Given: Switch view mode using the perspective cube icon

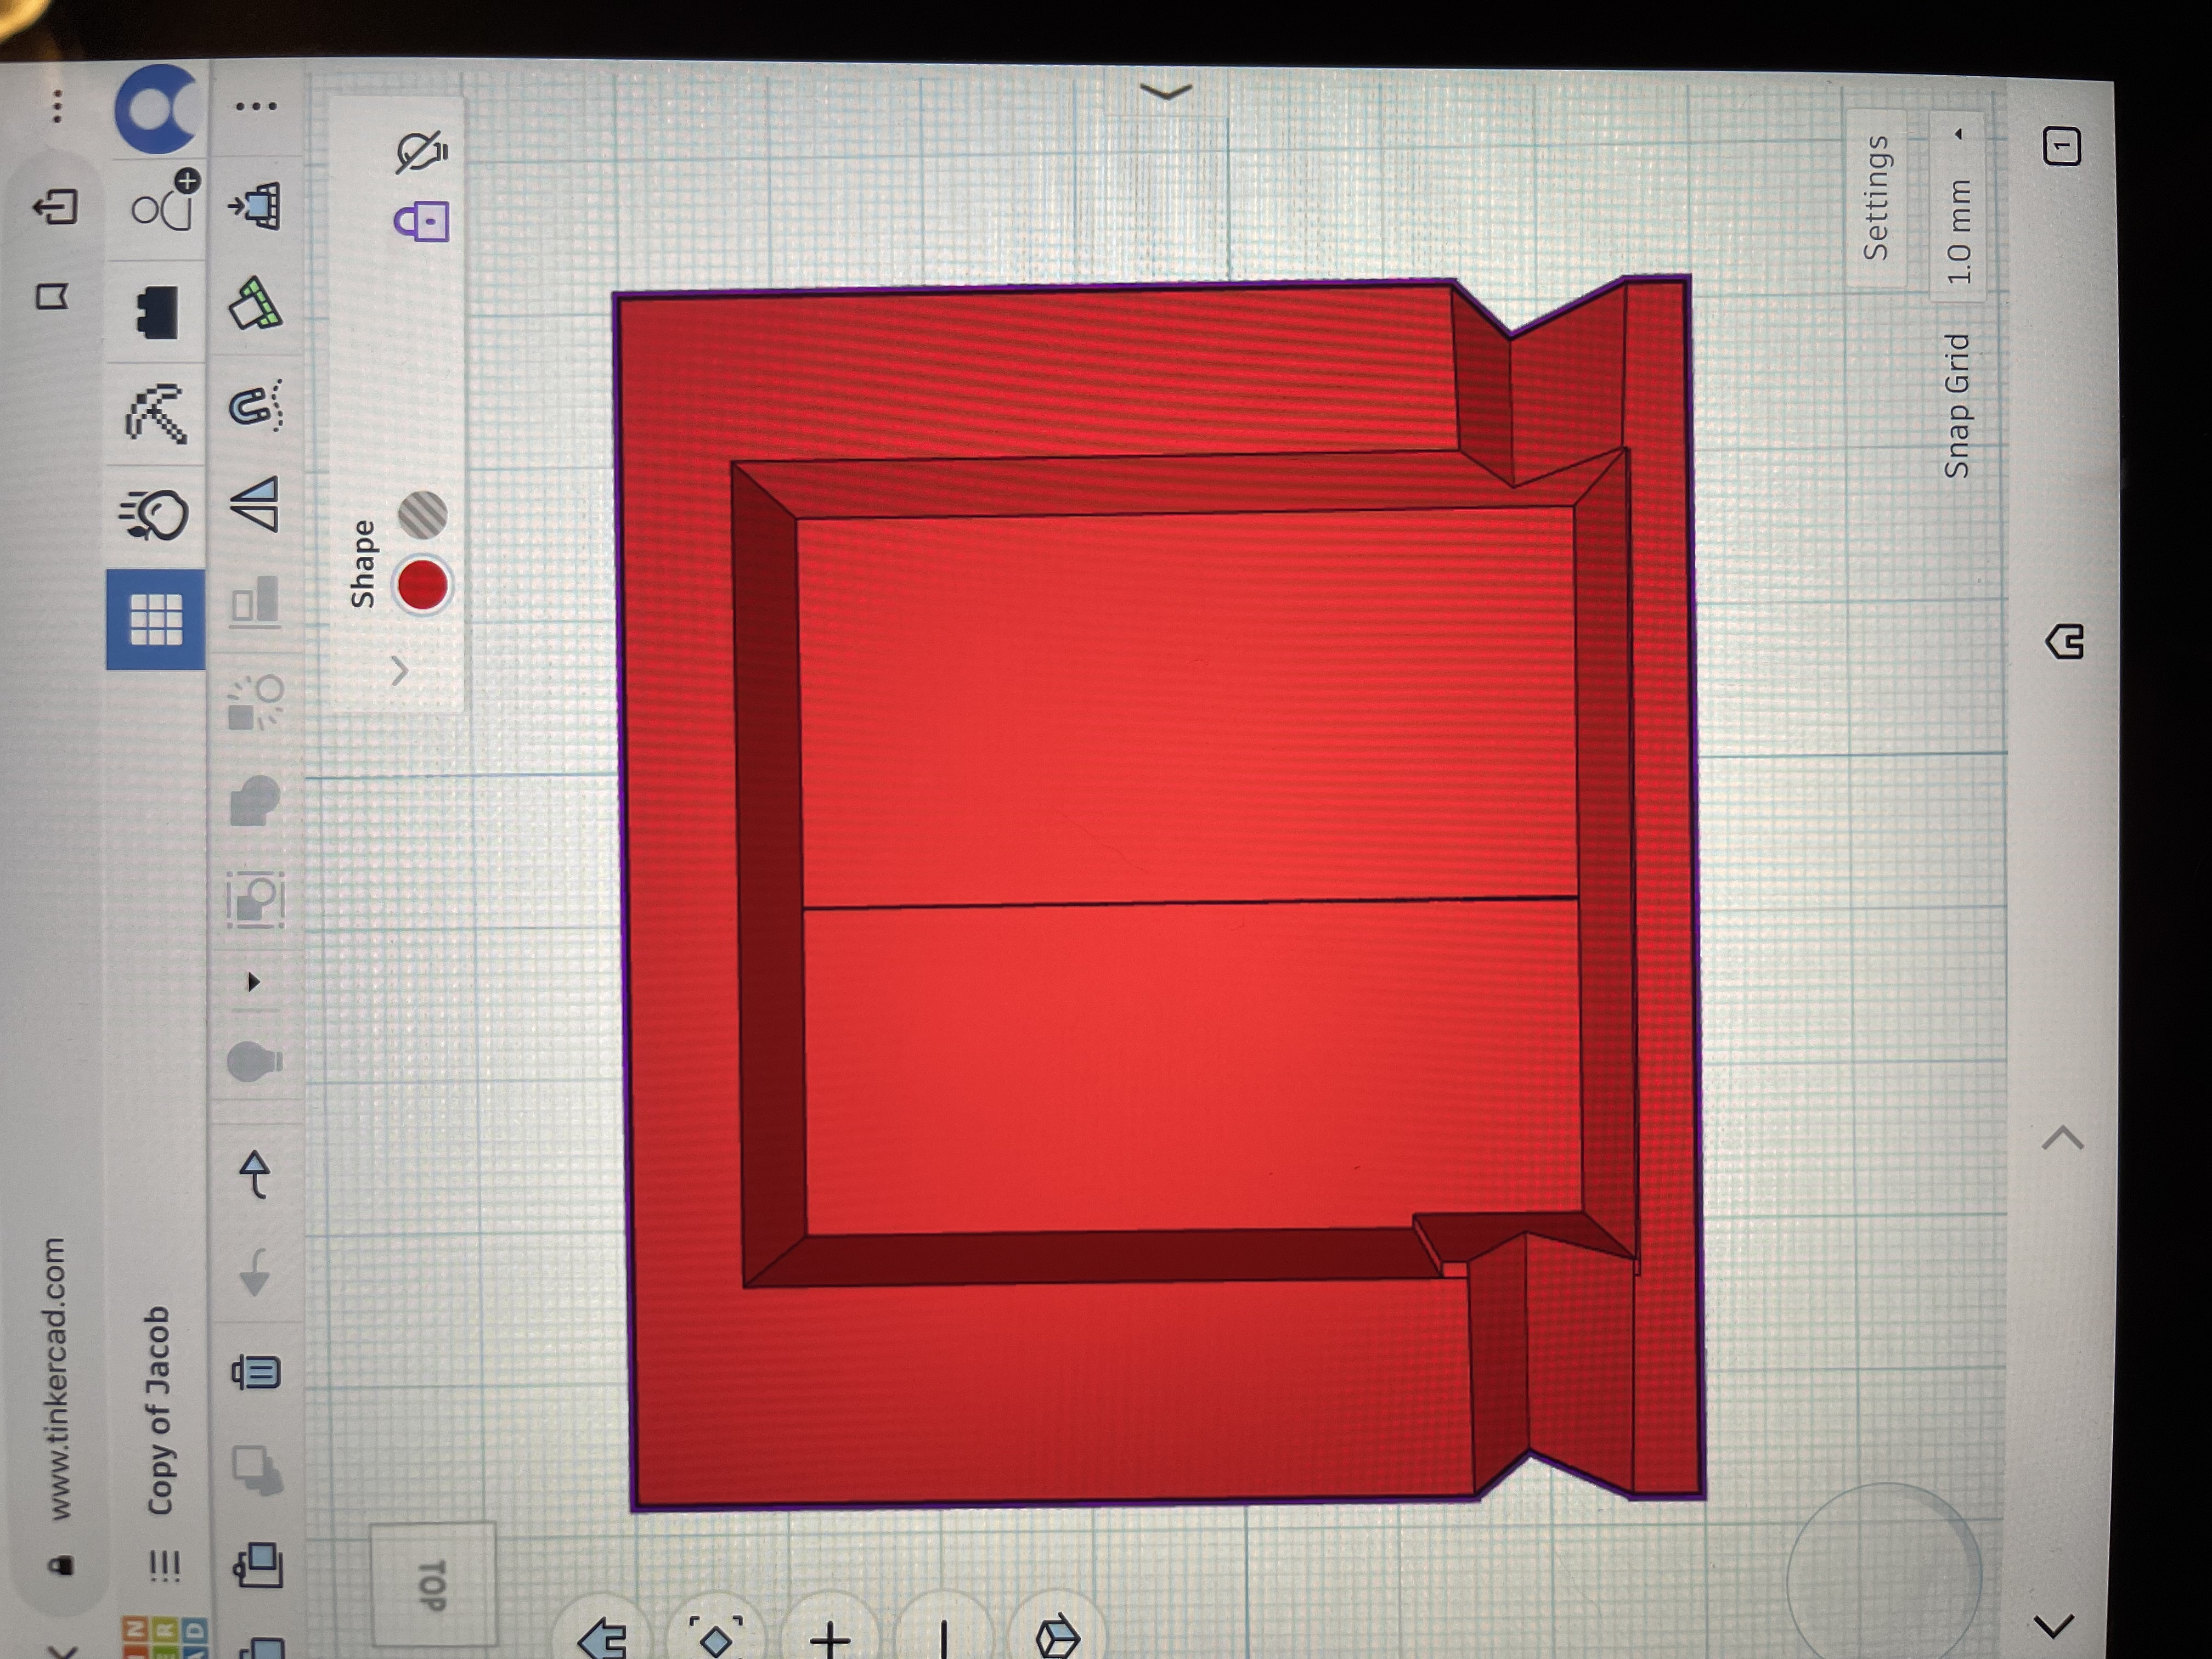Looking at the screenshot, I should pyautogui.click(x=1057, y=1637).
